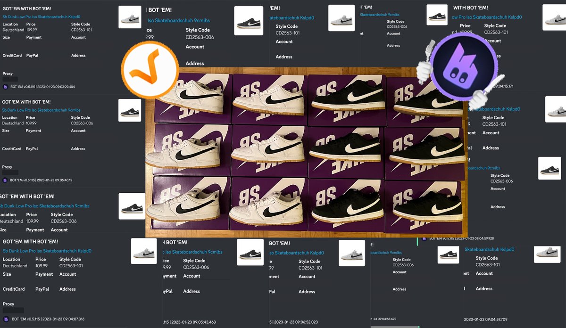Select 'PayPal' payment value in the 09:04:07.316 embed
The height and width of the screenshot is (328, 566).
(x=42, y=289)
